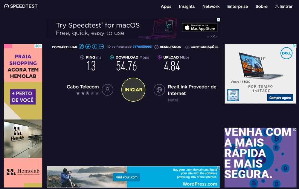Close the macOS Speedtest banner ad
The image size is (299, 189).
[x=219, y=20]
